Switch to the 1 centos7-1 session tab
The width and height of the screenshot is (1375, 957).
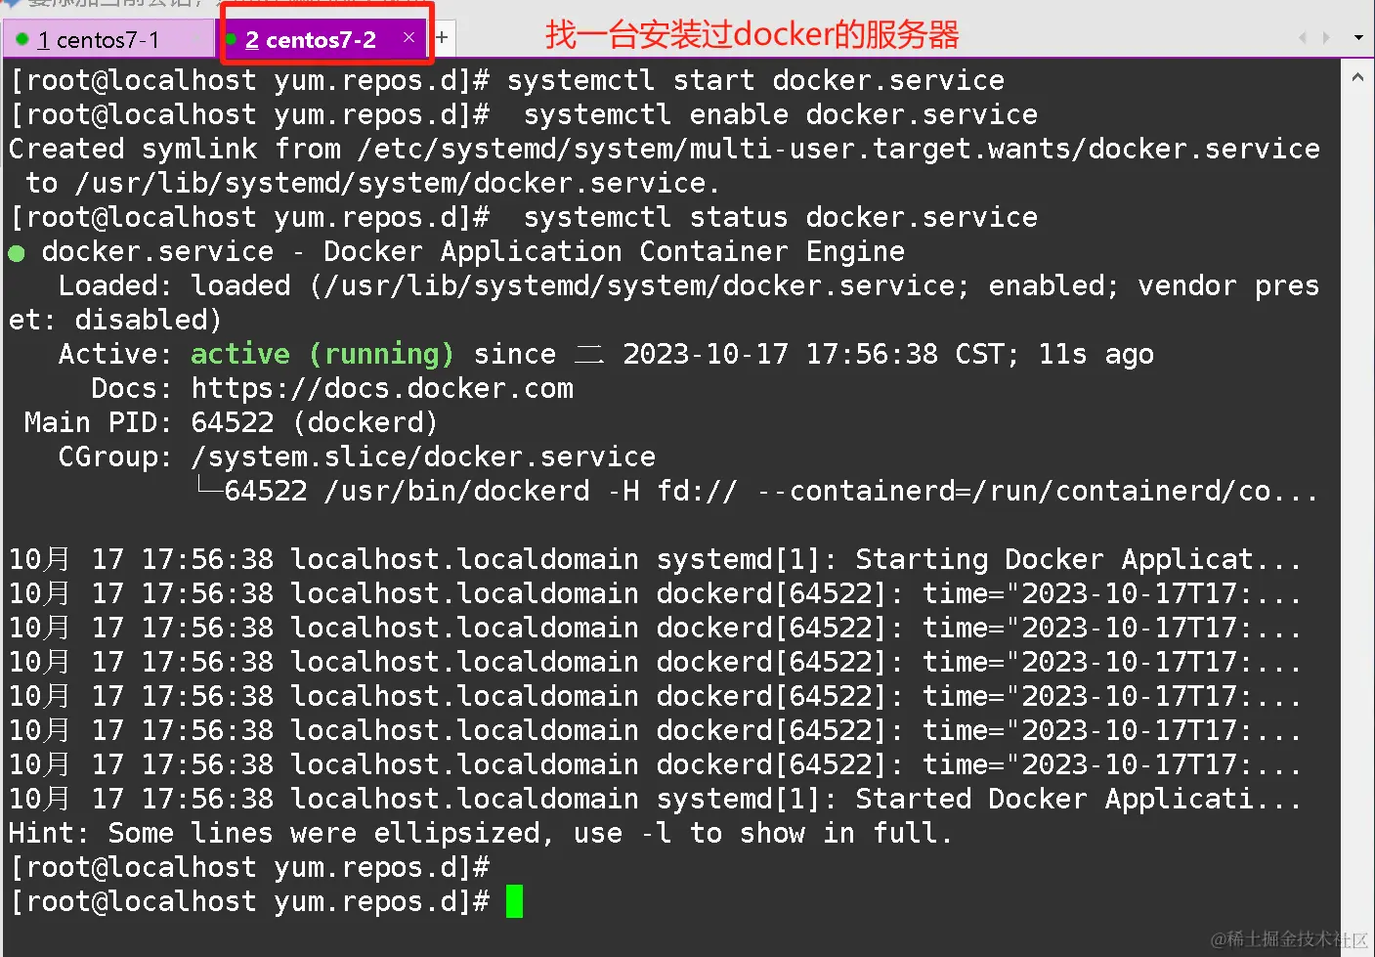[x=107, y=40]
